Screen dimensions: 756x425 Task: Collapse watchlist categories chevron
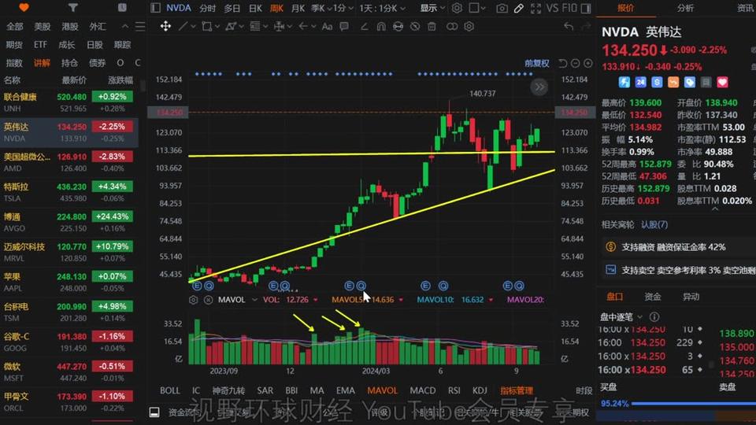click(x=125, y=27)
